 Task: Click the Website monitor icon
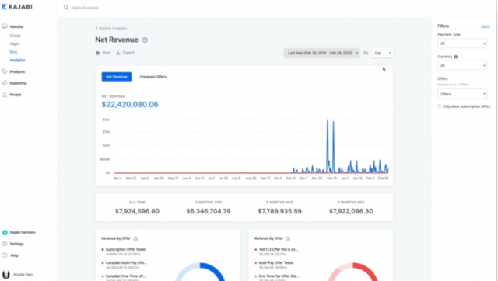click(5, 26)
